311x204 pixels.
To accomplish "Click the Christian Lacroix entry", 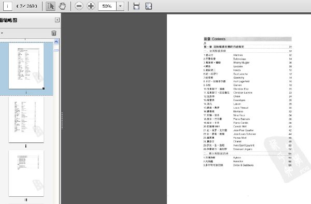I will click(243, 93).
